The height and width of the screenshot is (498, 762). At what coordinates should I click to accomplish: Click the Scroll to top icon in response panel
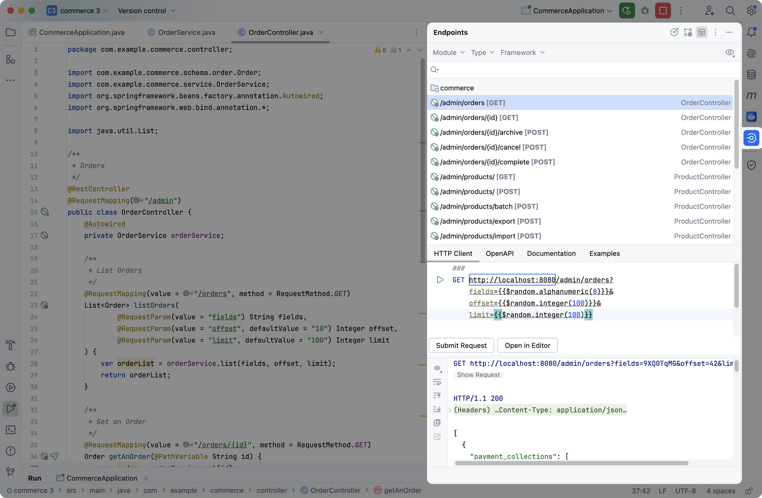[x=437, y=396]
